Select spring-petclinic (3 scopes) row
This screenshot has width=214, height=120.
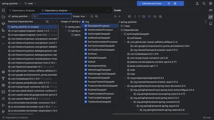[32, 27]
